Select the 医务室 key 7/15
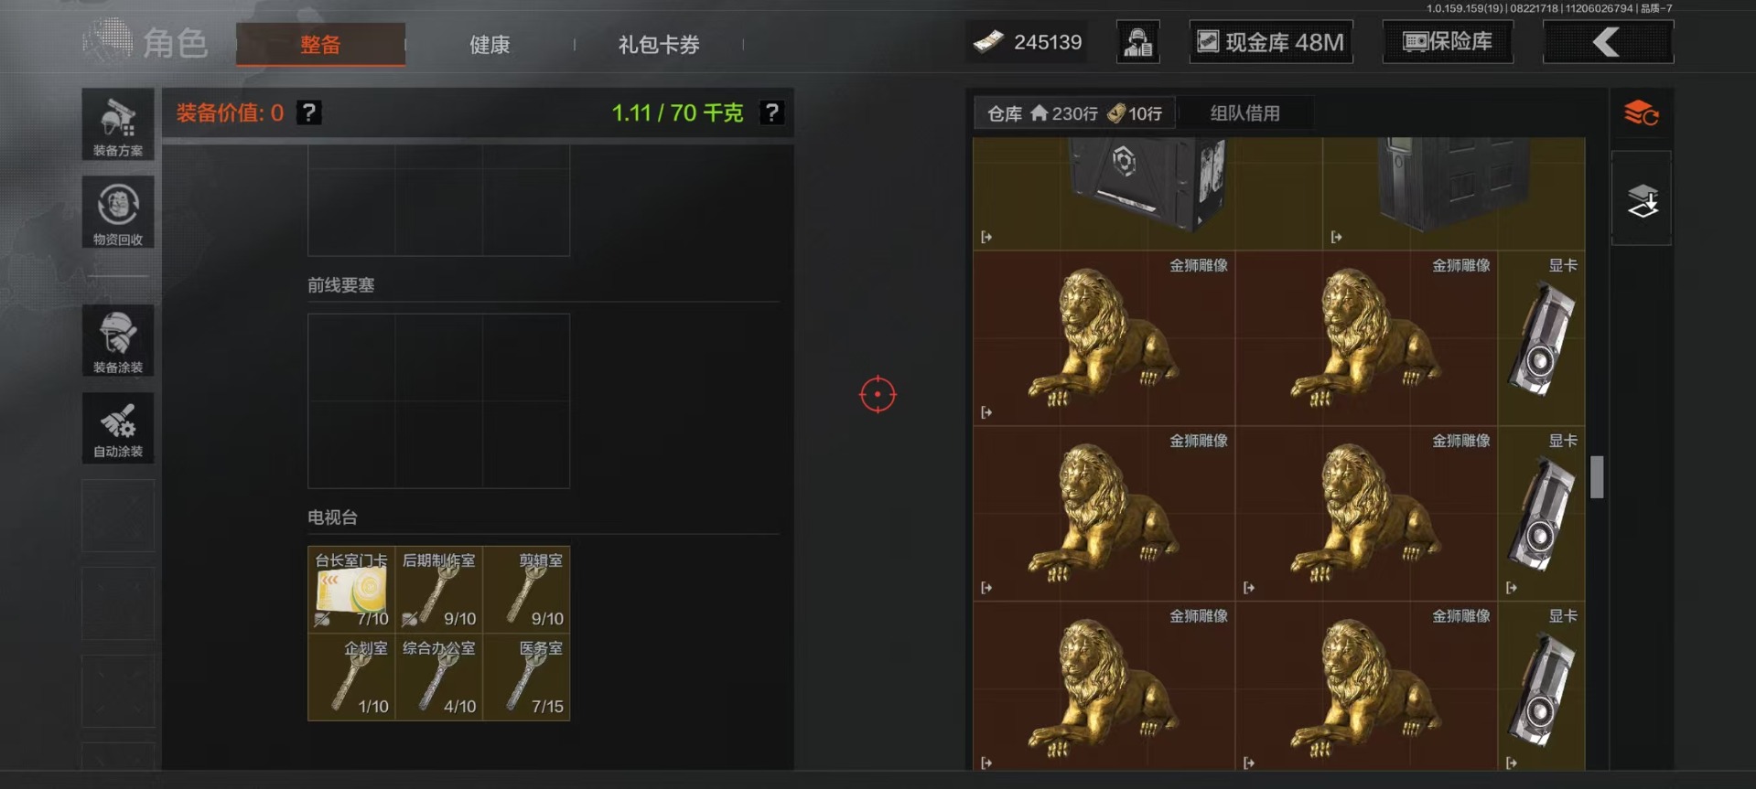 [527, 677]
